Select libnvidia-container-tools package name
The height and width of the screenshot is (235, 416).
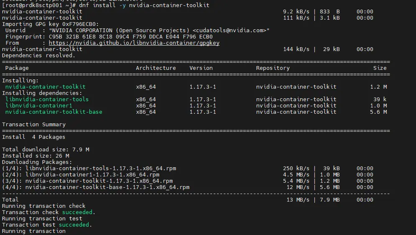click(x=47, y=100)
